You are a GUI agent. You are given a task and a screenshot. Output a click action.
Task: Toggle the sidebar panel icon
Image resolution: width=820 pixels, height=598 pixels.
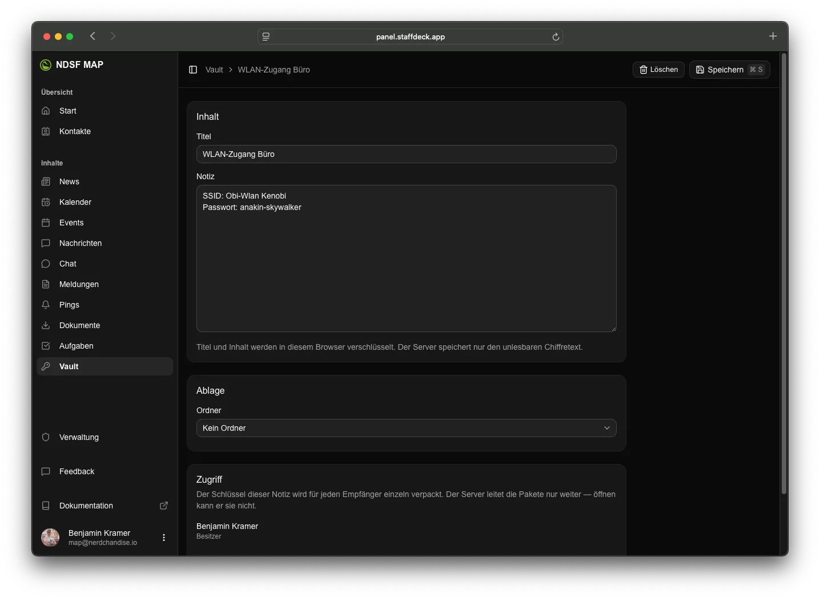coord(193,70)
